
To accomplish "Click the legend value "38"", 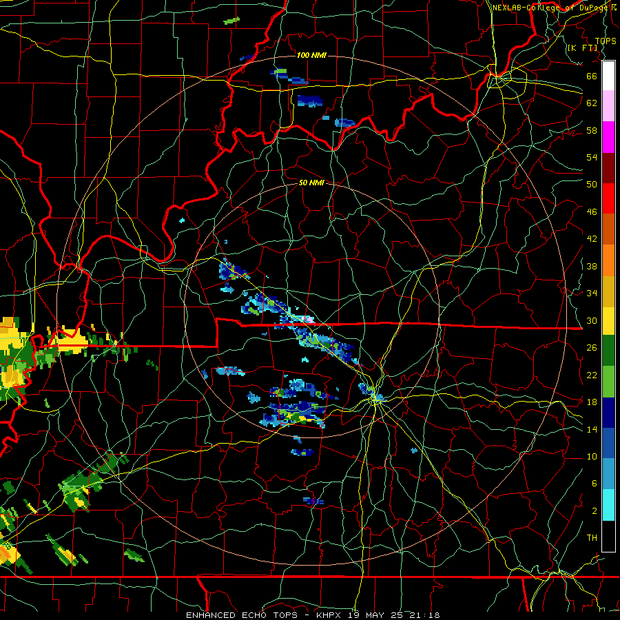I will tap(592, 266).
